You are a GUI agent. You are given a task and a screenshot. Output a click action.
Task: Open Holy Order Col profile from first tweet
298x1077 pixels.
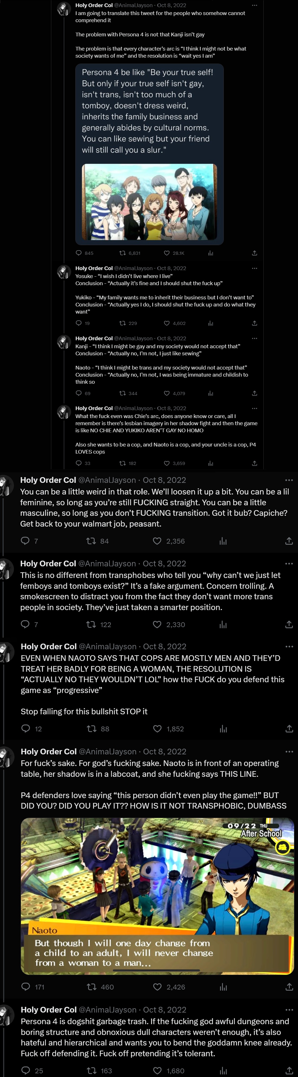pyautogui.click(x=94, y=5)
